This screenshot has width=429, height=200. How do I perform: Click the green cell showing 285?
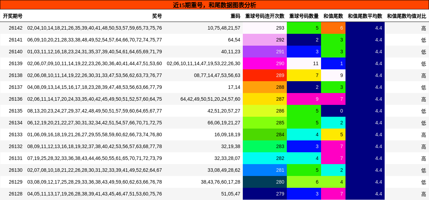(265, 123)
